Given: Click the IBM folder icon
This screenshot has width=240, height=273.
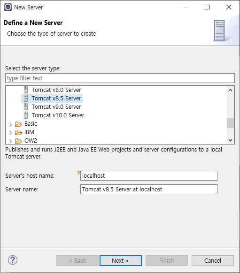Looking at the screenshot, I should click(18, 132).
